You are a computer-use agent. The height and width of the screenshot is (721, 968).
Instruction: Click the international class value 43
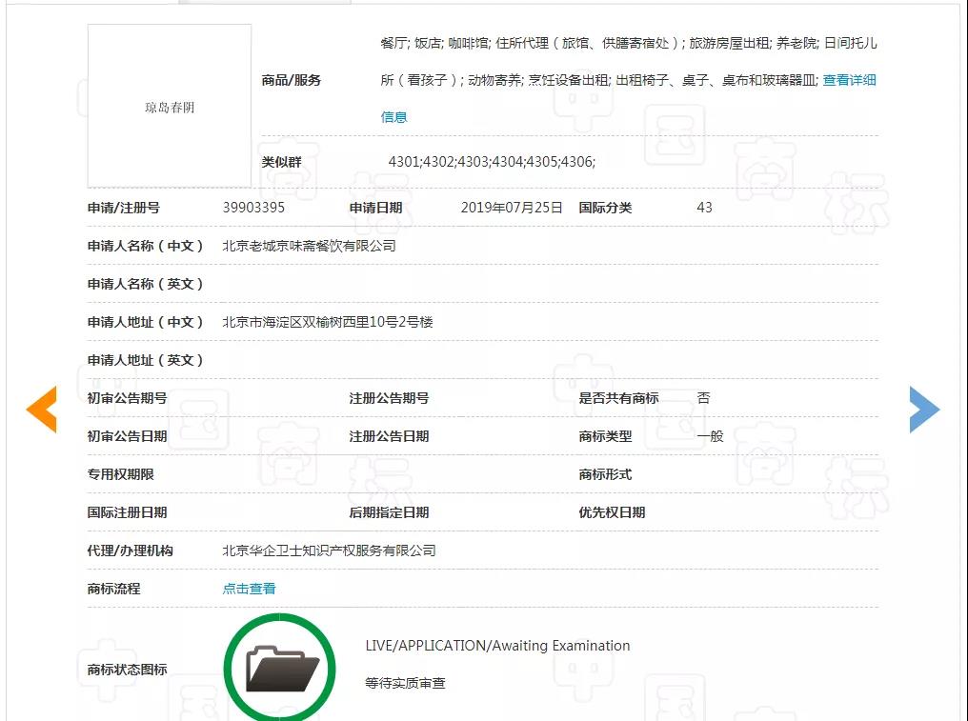pos(704,208)
